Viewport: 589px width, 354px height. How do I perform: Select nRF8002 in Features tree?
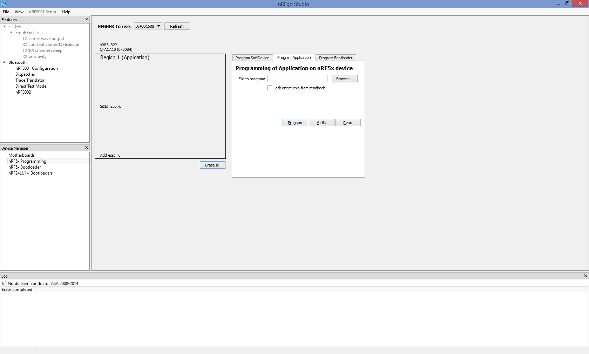point(23,92)
